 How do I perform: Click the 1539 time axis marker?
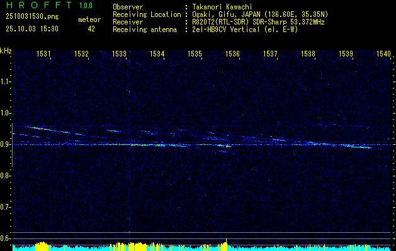pos(346,53)
